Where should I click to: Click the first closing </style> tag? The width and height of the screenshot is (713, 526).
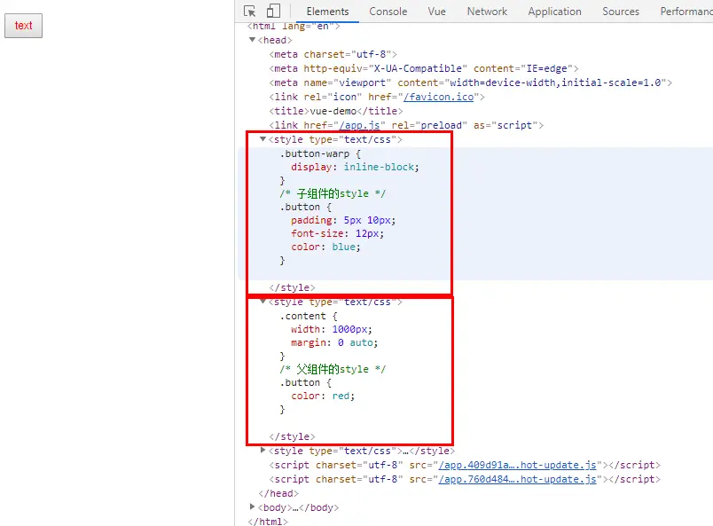pos(292,287)
